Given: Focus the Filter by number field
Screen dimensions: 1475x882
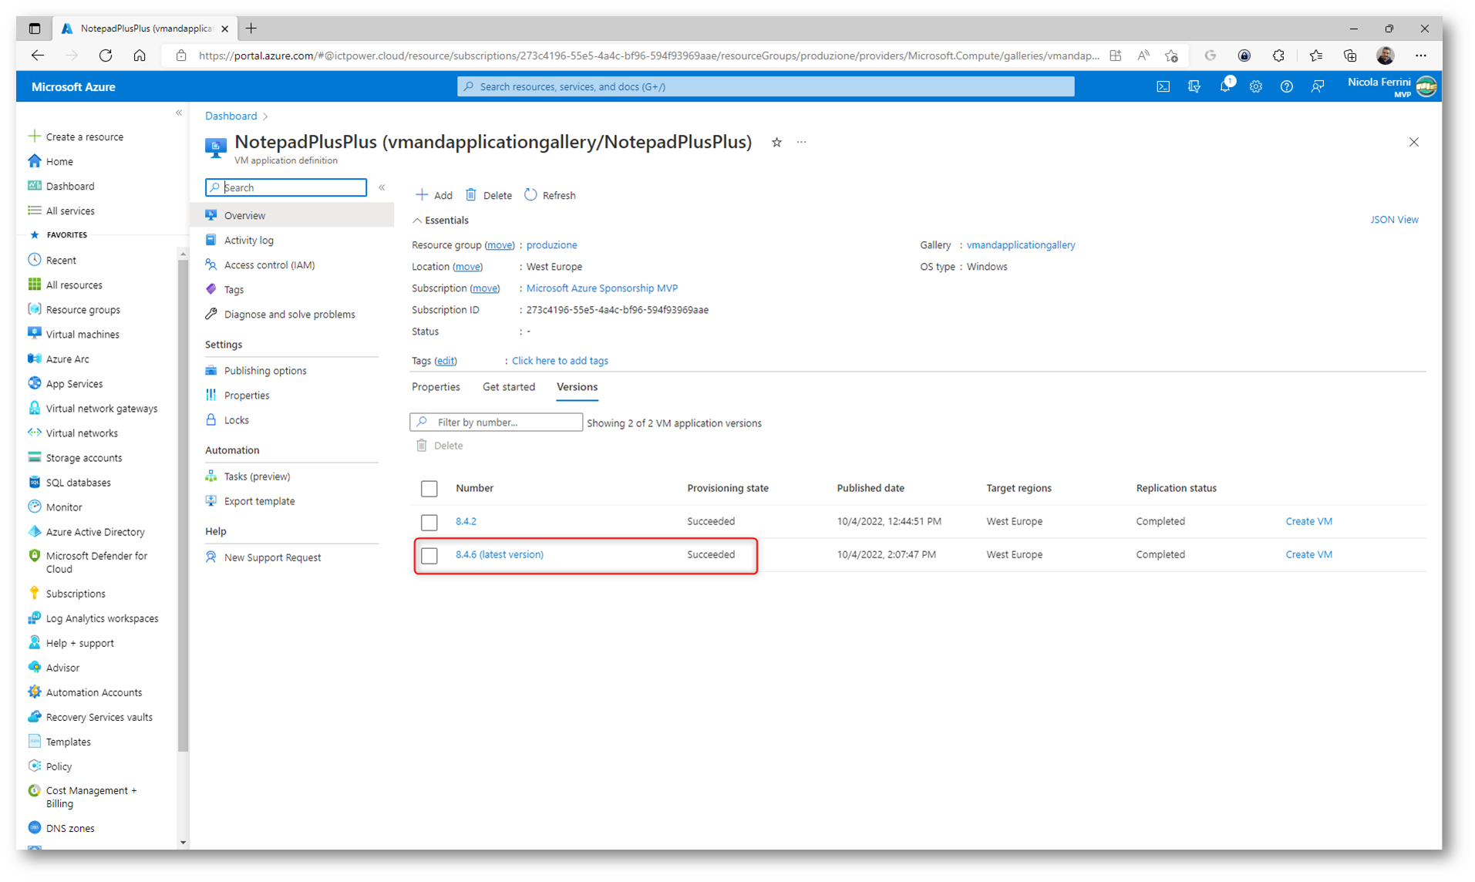Looking at the screenshot, I should (496, 422).
